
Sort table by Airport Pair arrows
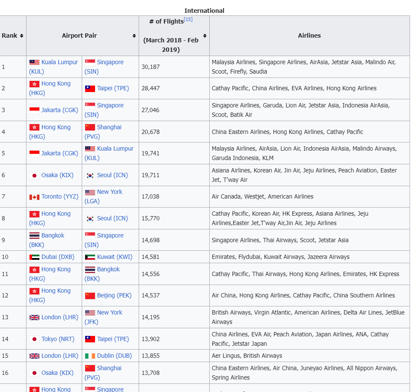134,36
